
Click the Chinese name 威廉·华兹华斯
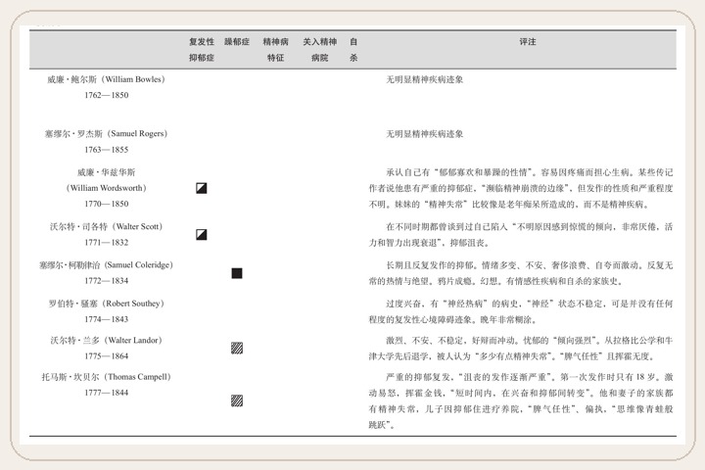107,172
